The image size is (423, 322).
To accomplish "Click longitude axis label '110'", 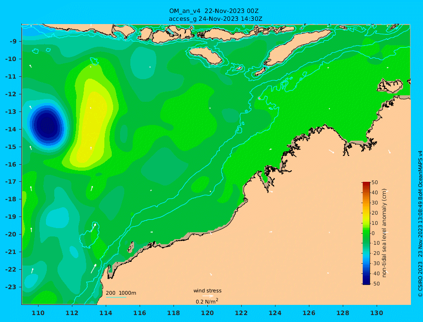I will (38, 313).
